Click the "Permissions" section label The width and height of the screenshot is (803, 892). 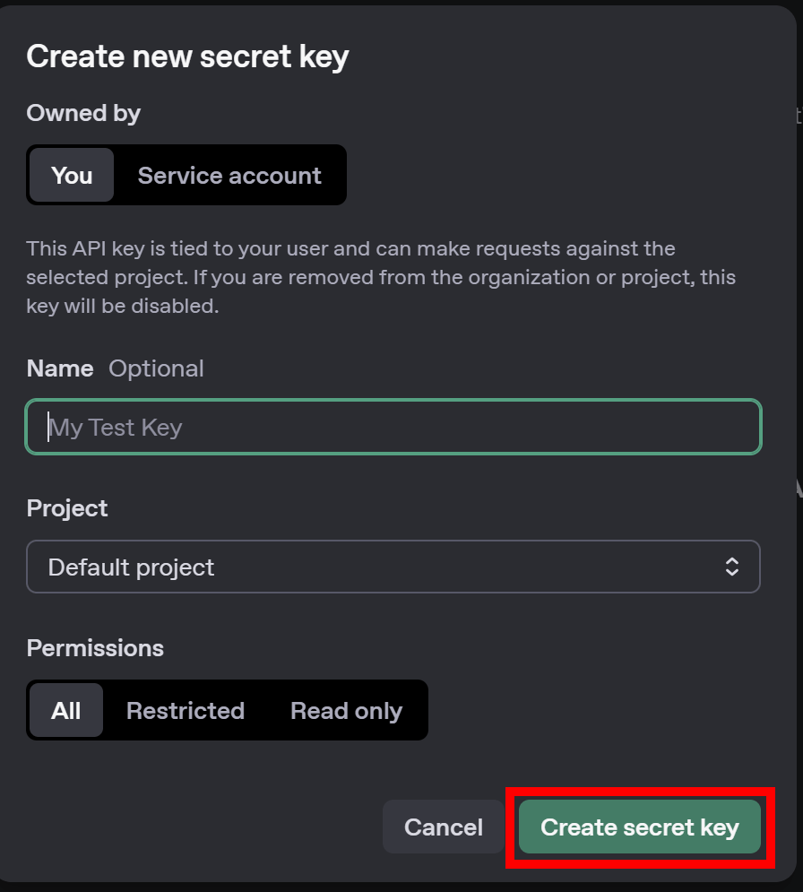coord(95,648)
